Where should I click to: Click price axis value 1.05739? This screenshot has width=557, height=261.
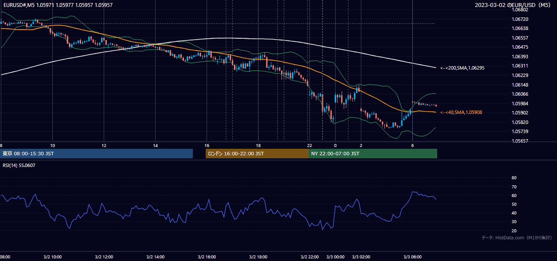point(520,131)
